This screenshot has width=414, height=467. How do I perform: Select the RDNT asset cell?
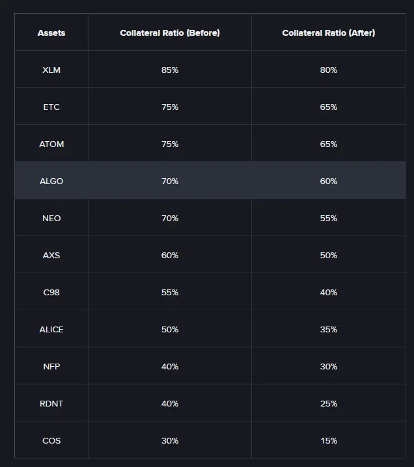coord(51,403)
